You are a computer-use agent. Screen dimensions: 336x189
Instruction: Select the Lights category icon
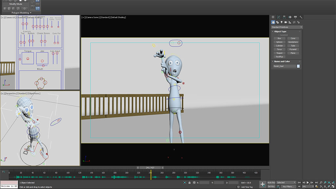tap(282, 22)
